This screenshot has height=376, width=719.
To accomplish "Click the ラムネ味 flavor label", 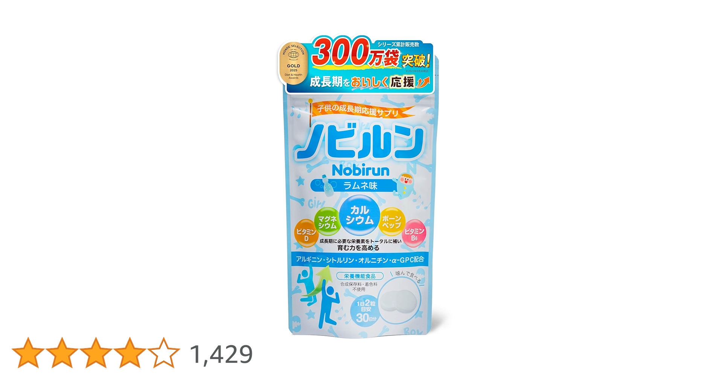I will [360, 185].
